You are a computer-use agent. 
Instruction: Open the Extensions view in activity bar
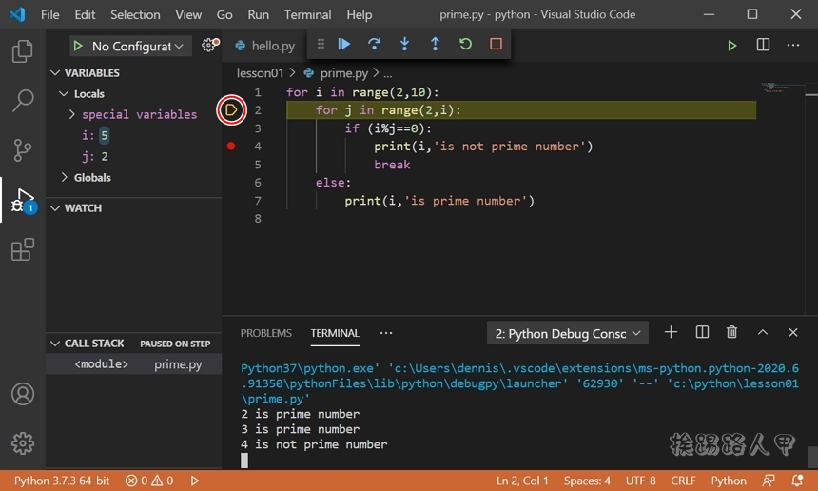click(x=22, y=250)
